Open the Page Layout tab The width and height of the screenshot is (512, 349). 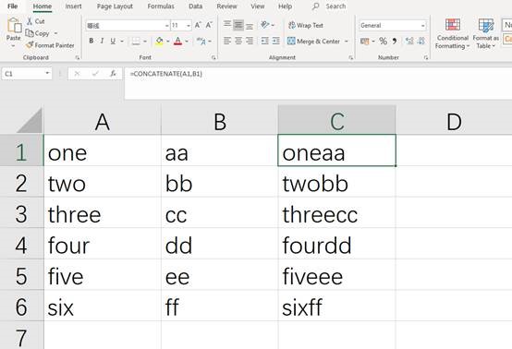(115, 6)
